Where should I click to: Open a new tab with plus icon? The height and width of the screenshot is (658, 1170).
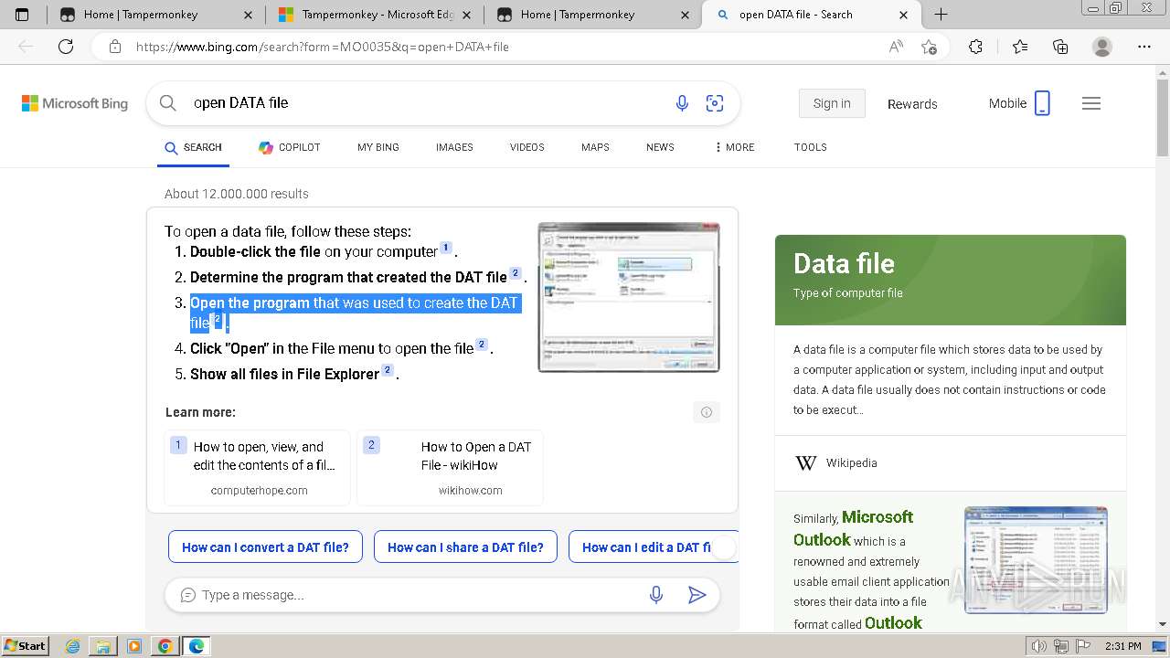pos(941,15)
